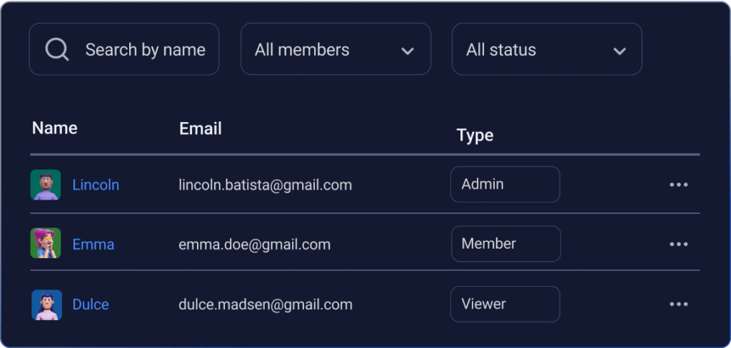Open Emma's Member type selector
The image size is (731, 348).
click(x=505, y=244)
